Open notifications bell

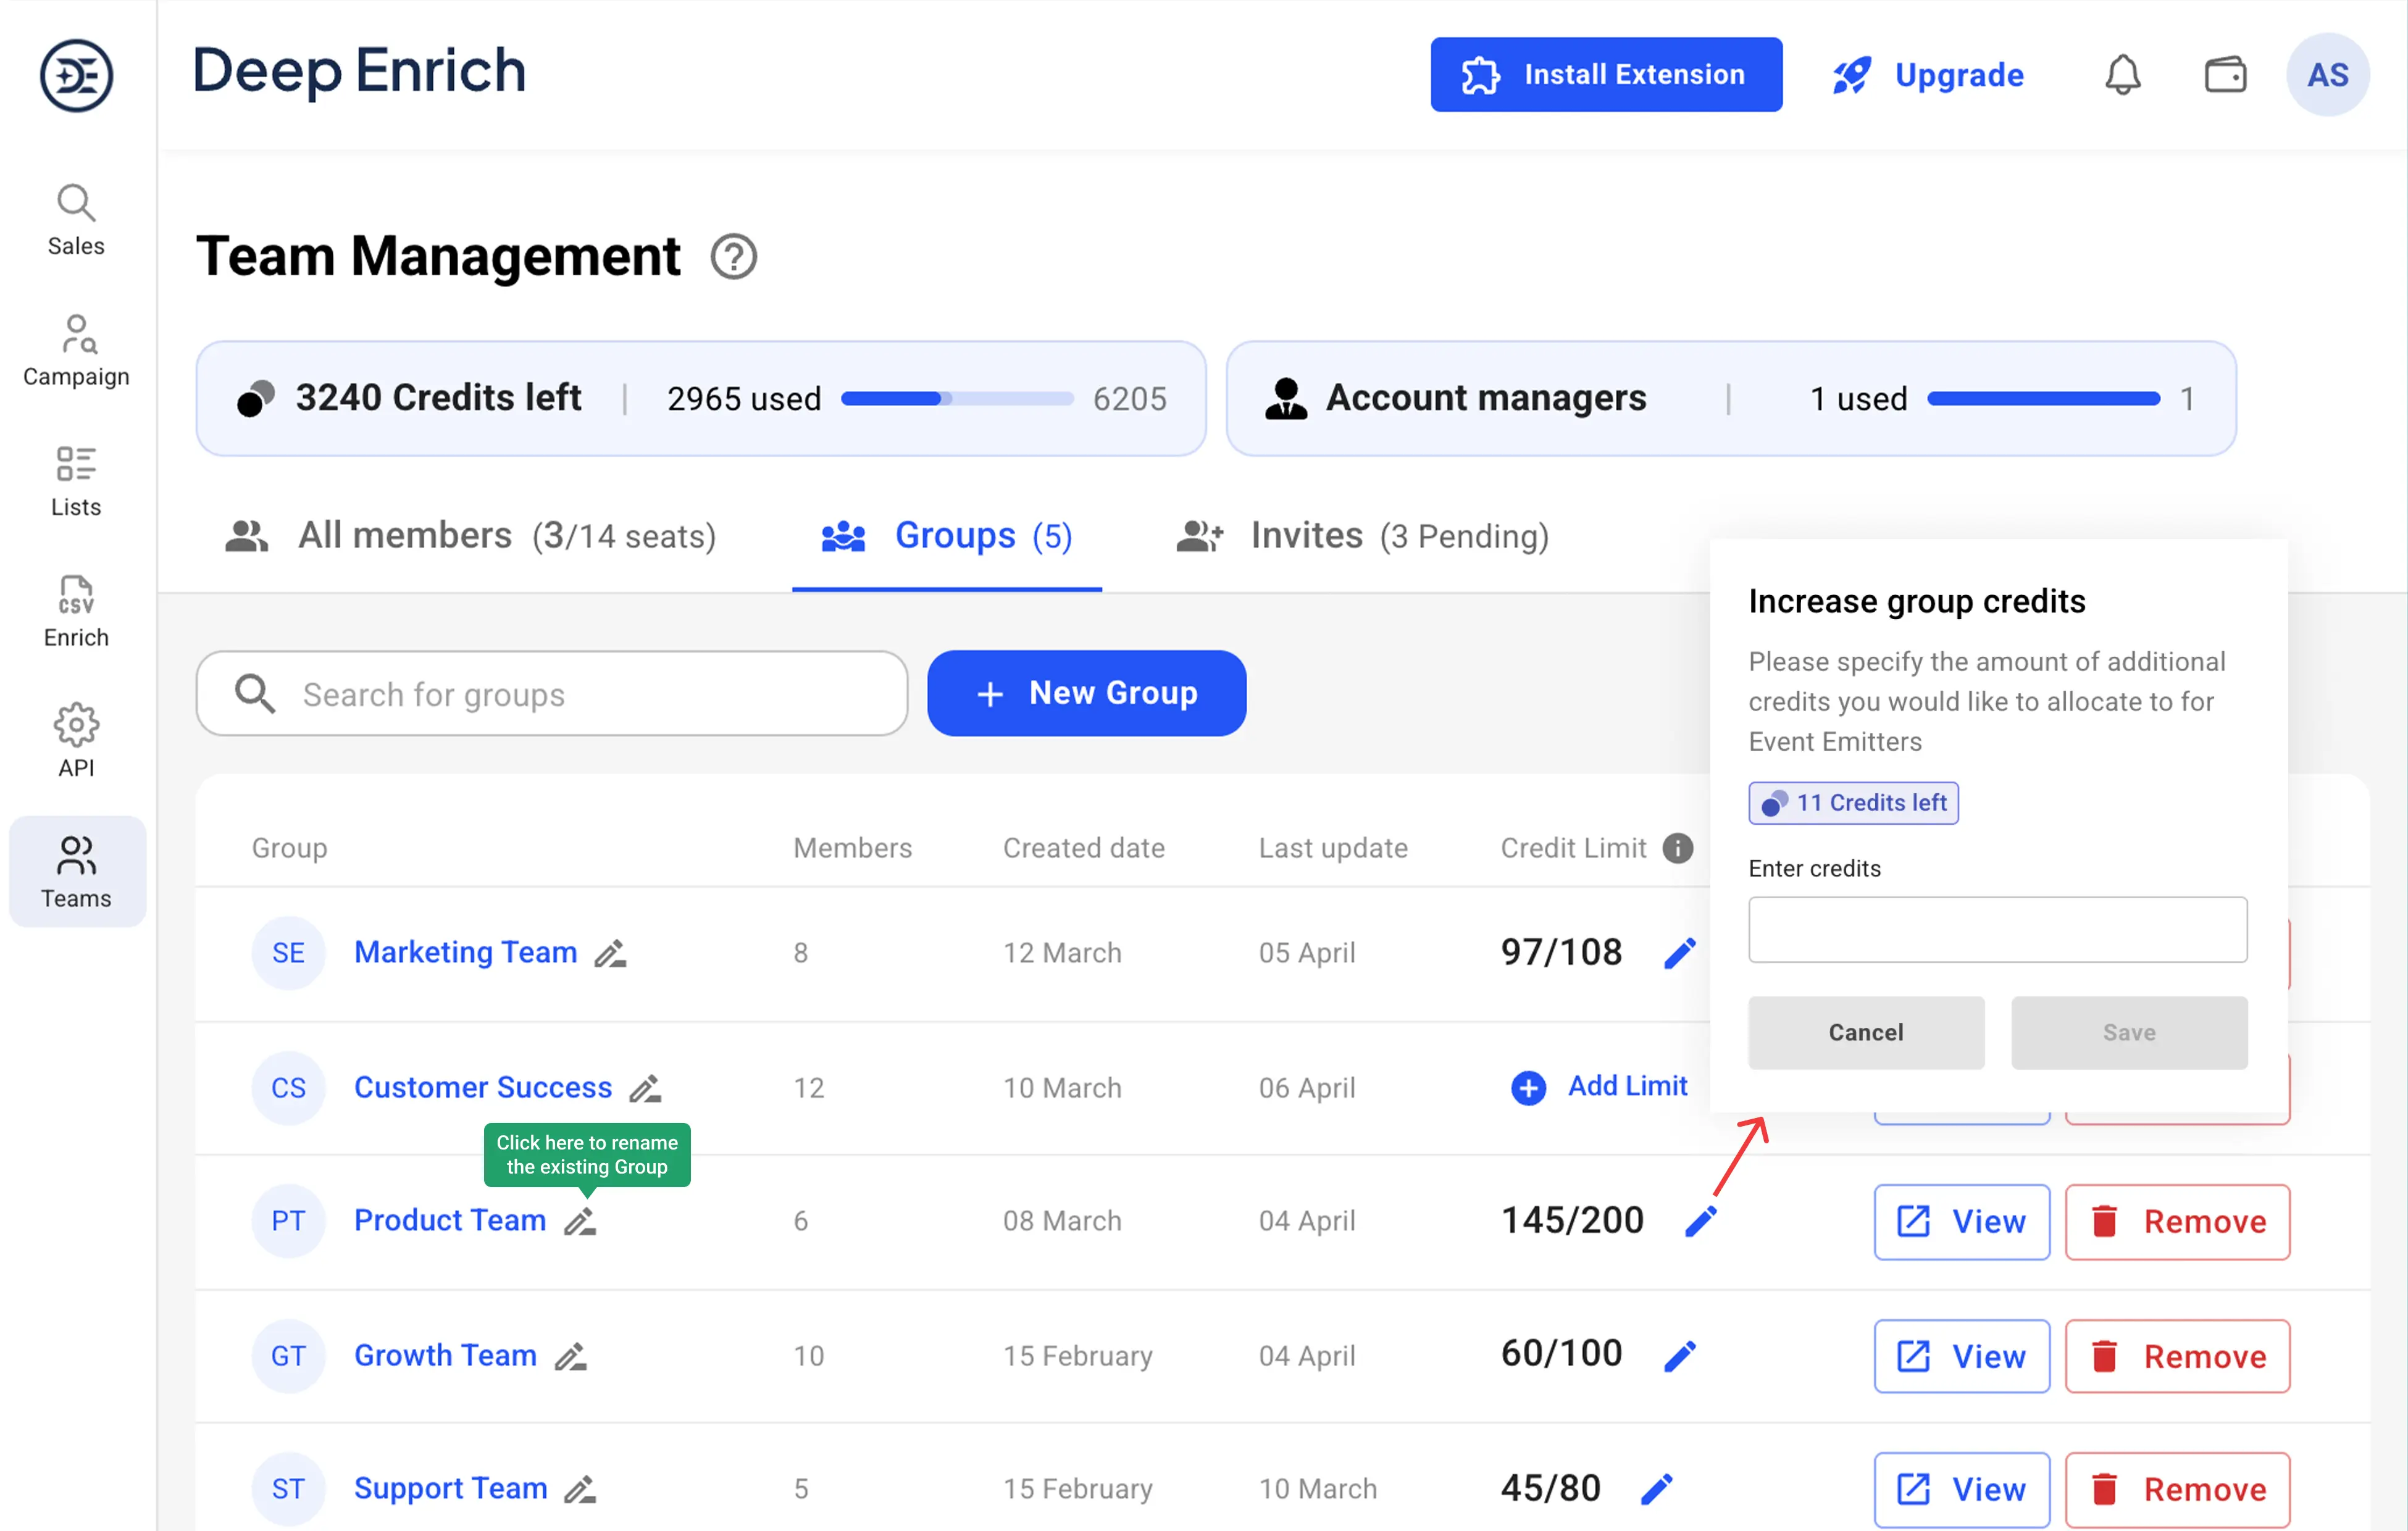pos(2122,75)
